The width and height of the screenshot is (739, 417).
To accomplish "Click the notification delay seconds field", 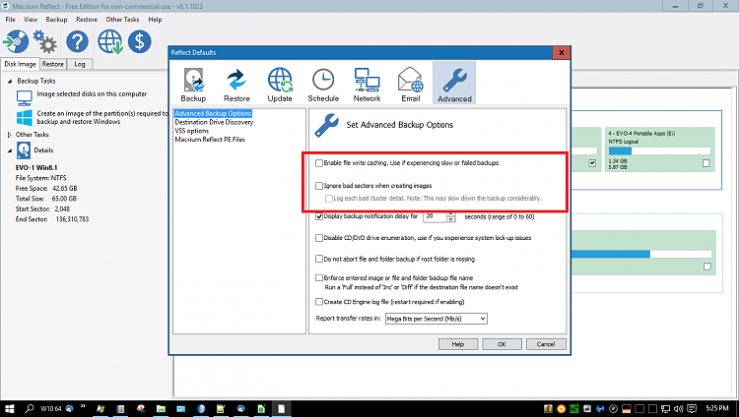I will click(x=435, y=216).
